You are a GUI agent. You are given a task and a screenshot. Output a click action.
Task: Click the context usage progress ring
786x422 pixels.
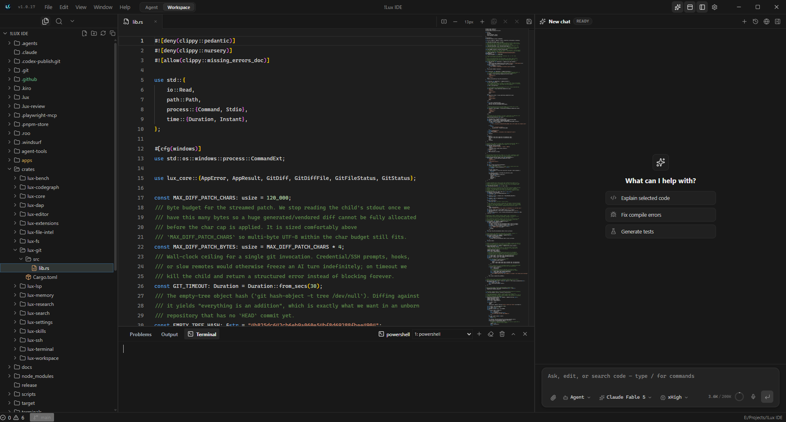[x=739, y=397]
